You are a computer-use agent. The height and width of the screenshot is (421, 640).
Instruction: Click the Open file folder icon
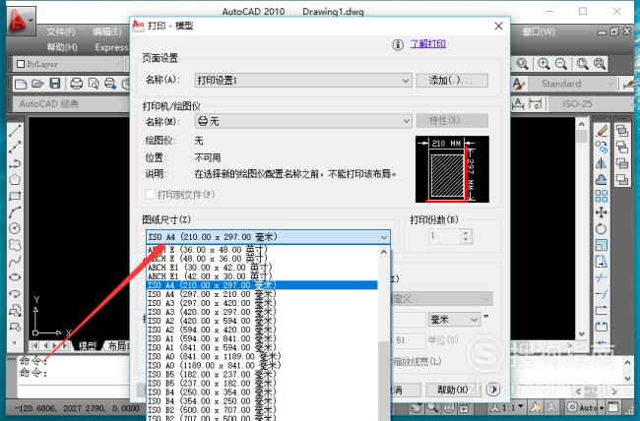point(37,84)
